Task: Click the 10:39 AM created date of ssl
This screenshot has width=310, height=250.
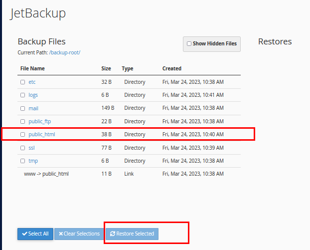Action: (193, 148)
